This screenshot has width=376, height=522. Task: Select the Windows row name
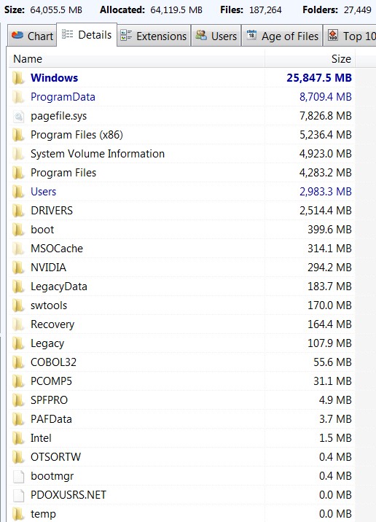click(x=54, y=78)
